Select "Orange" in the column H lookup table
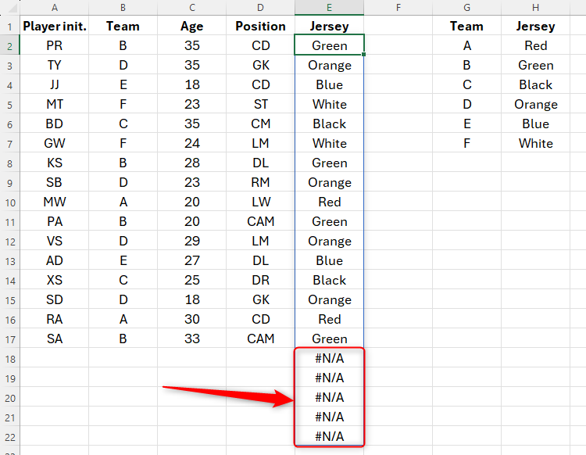 [x=535, y=104]
